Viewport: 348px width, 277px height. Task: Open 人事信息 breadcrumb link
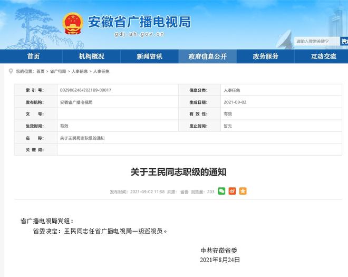click(x=80, y=71)
